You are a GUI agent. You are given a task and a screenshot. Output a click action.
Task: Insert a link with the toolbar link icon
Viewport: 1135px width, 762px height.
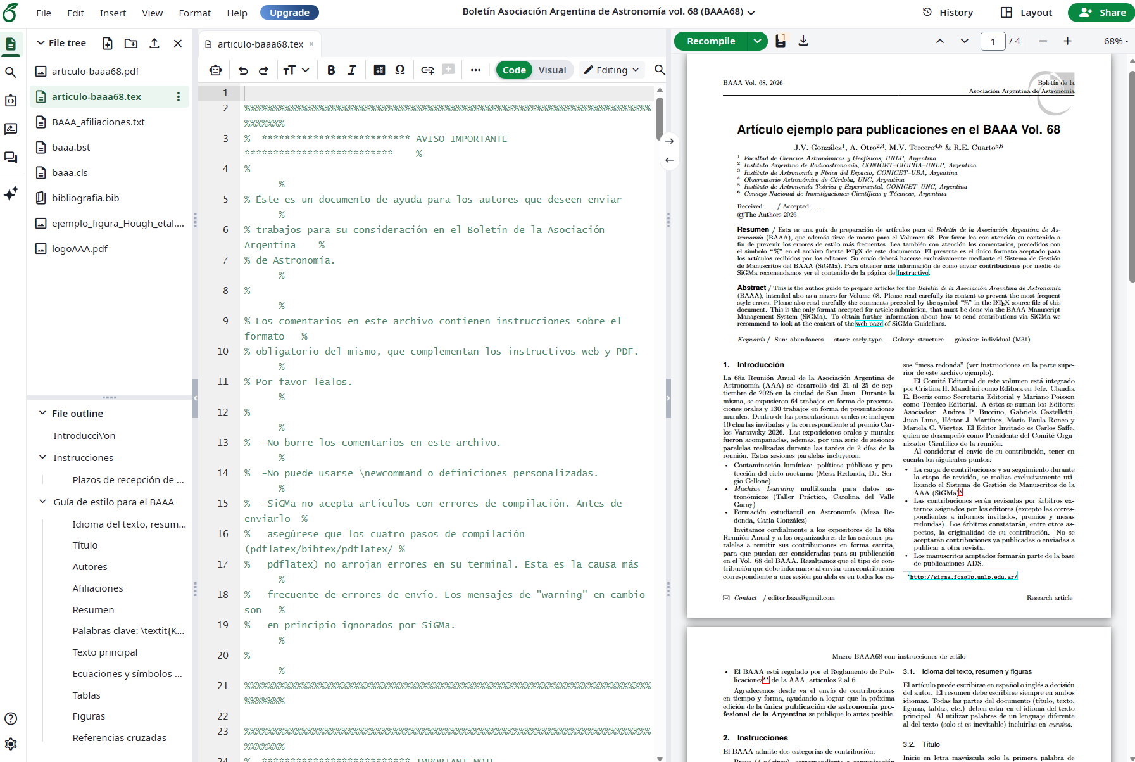coord(427,70)
